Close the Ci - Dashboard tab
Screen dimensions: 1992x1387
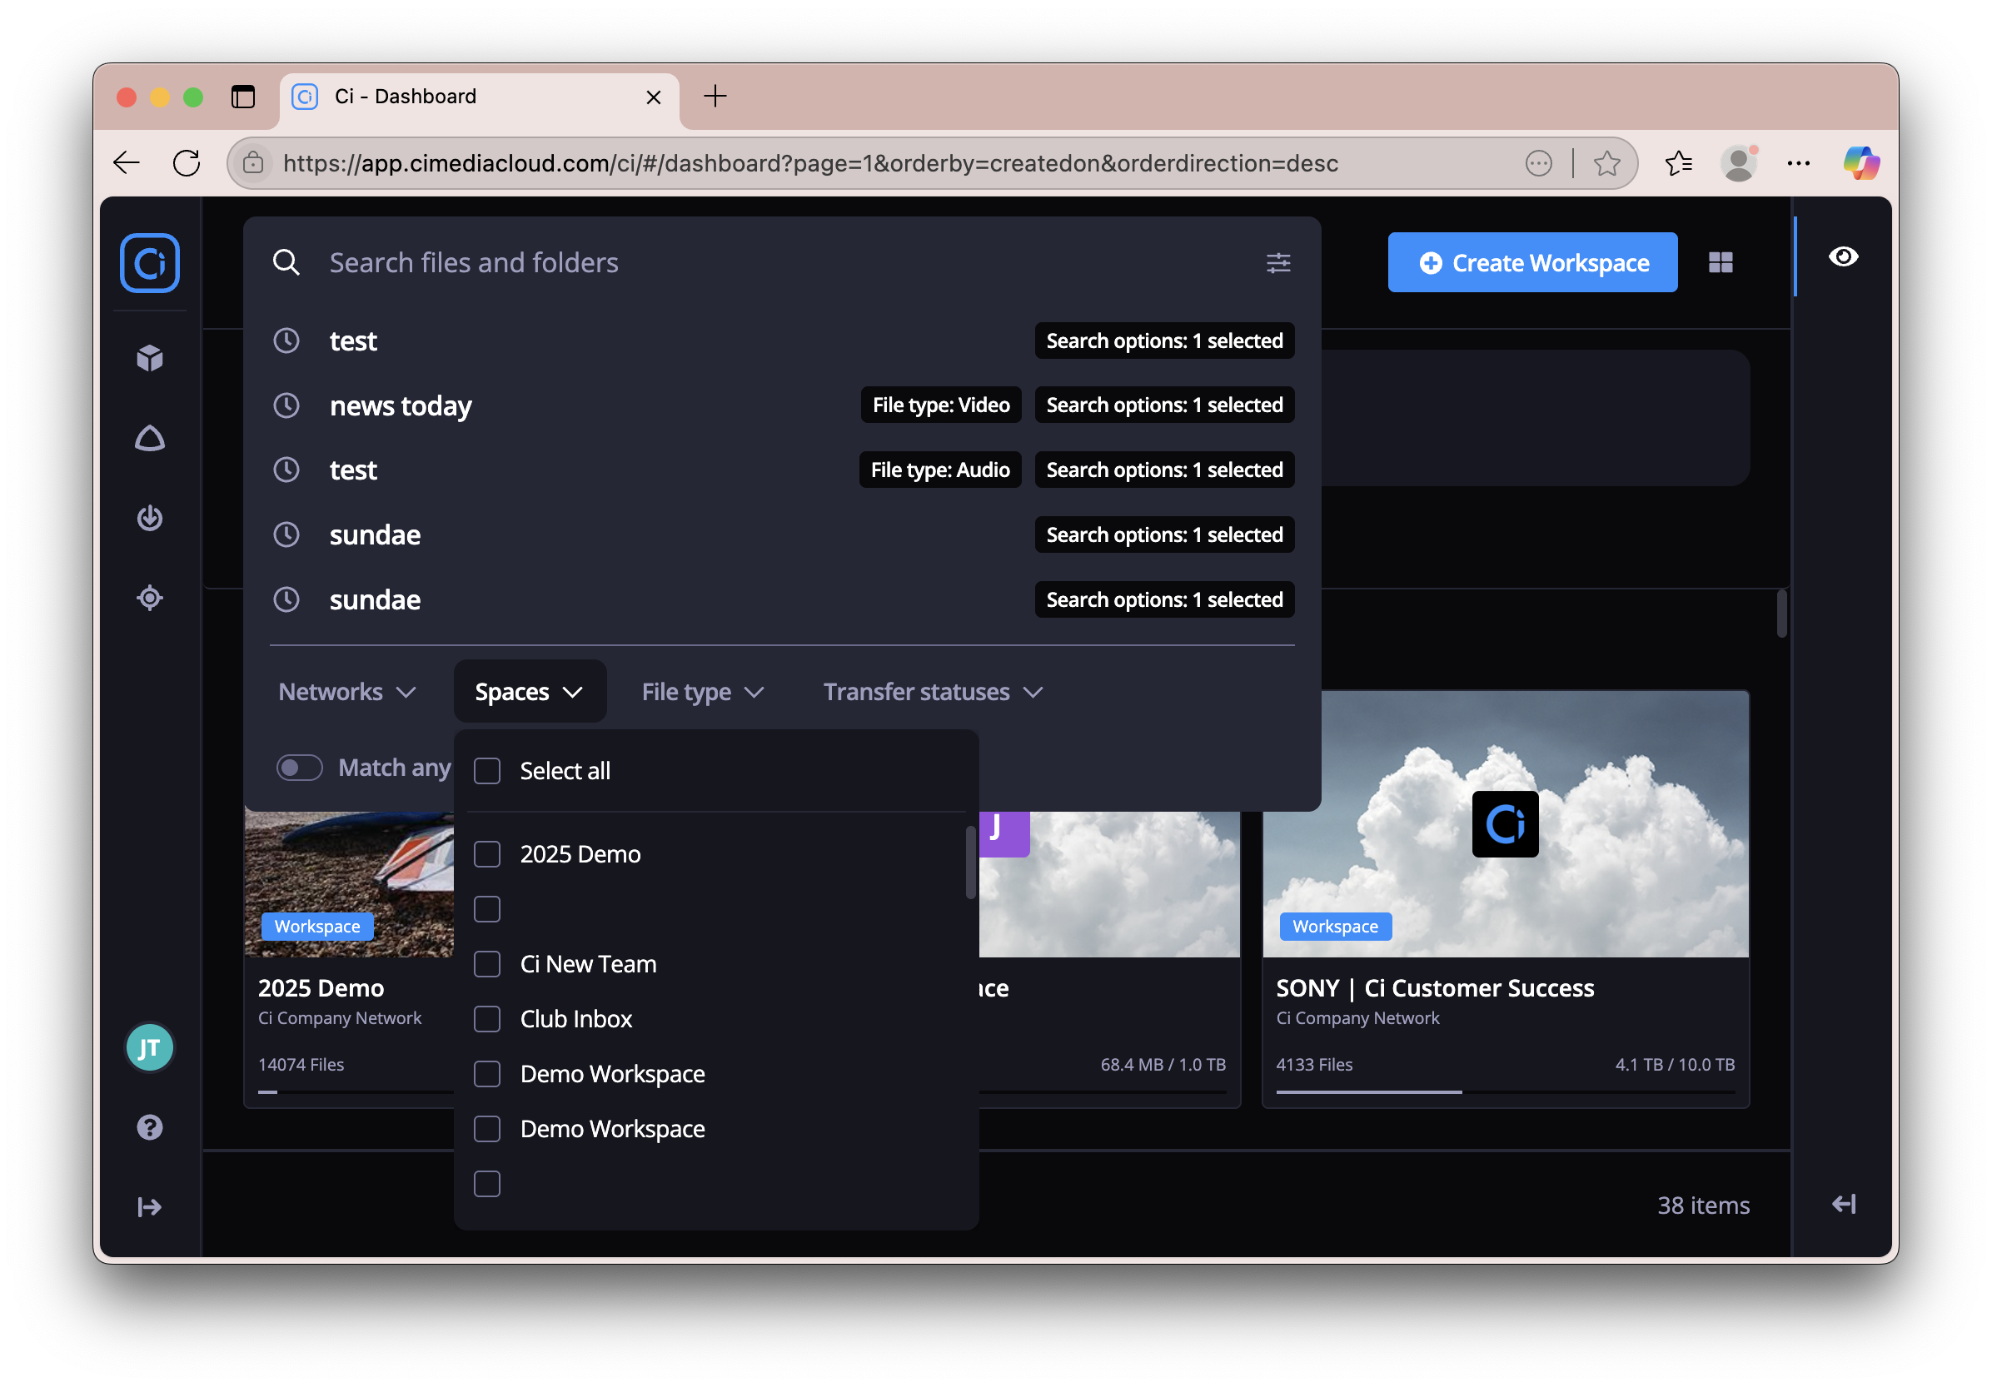pos(653,97)
